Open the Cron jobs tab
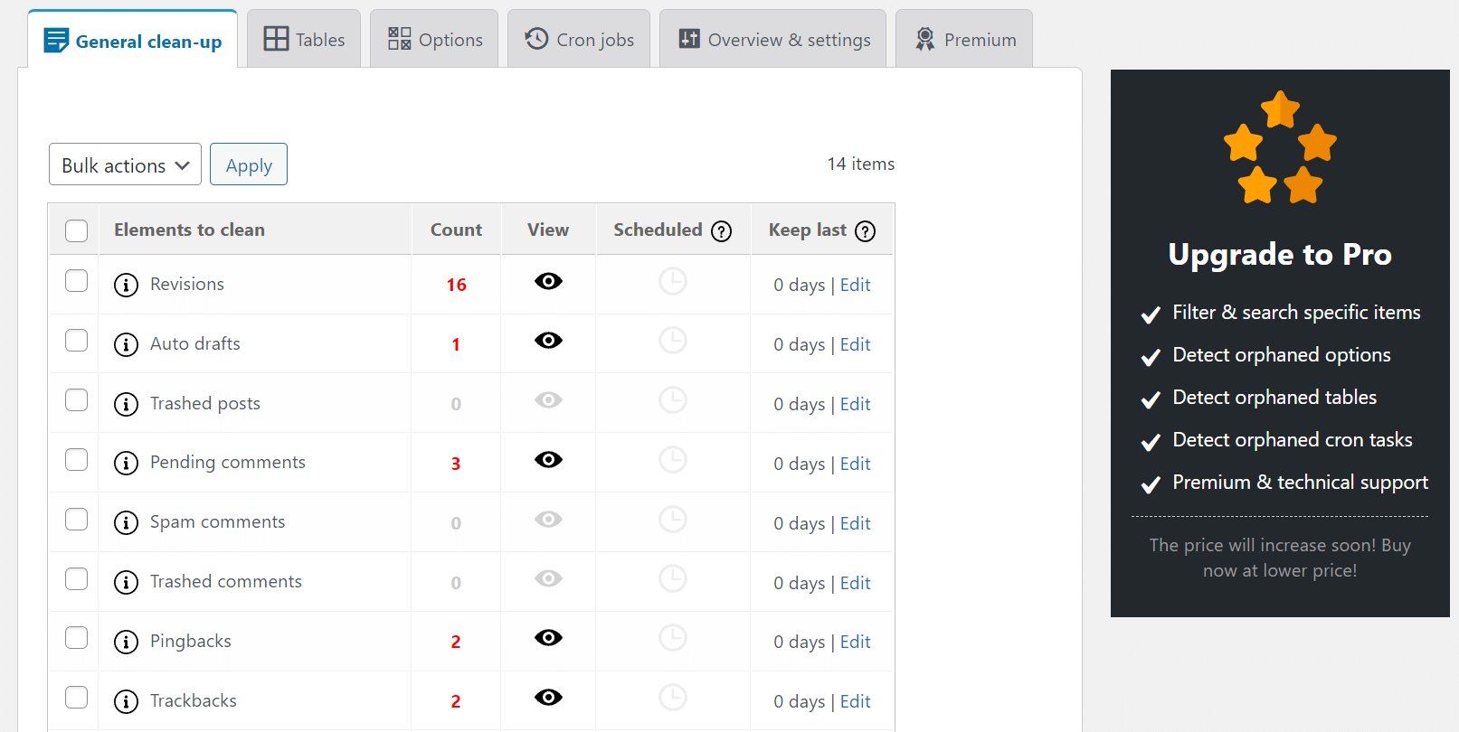The height and width of the screenshot is (732, 1459). point(579,40)
